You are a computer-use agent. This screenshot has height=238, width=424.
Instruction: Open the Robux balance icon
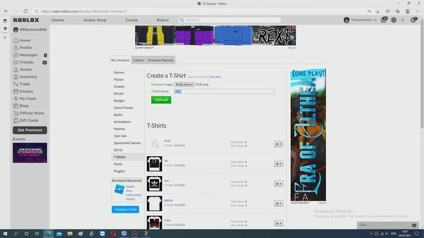point(394,20)
